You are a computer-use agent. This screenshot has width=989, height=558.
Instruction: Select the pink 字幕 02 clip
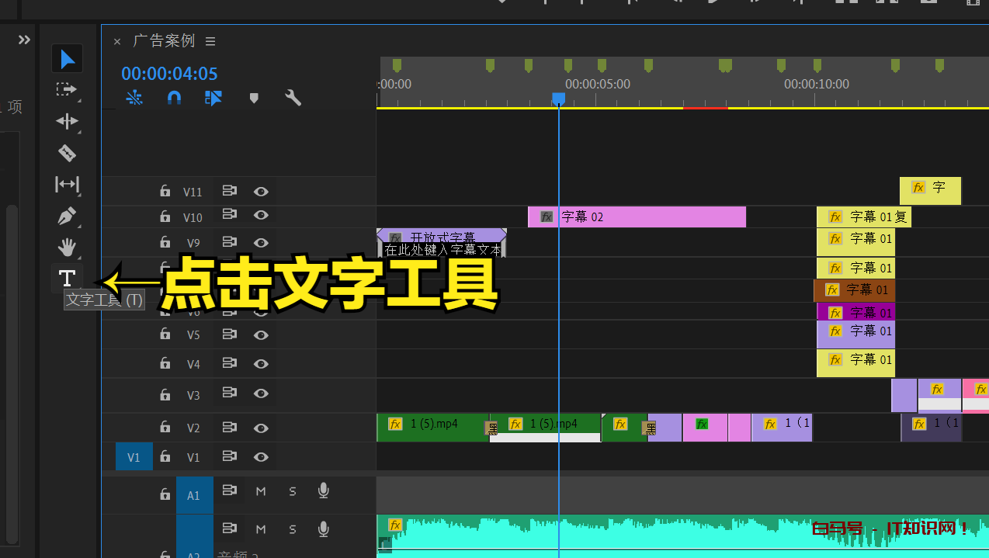[637, 217]
